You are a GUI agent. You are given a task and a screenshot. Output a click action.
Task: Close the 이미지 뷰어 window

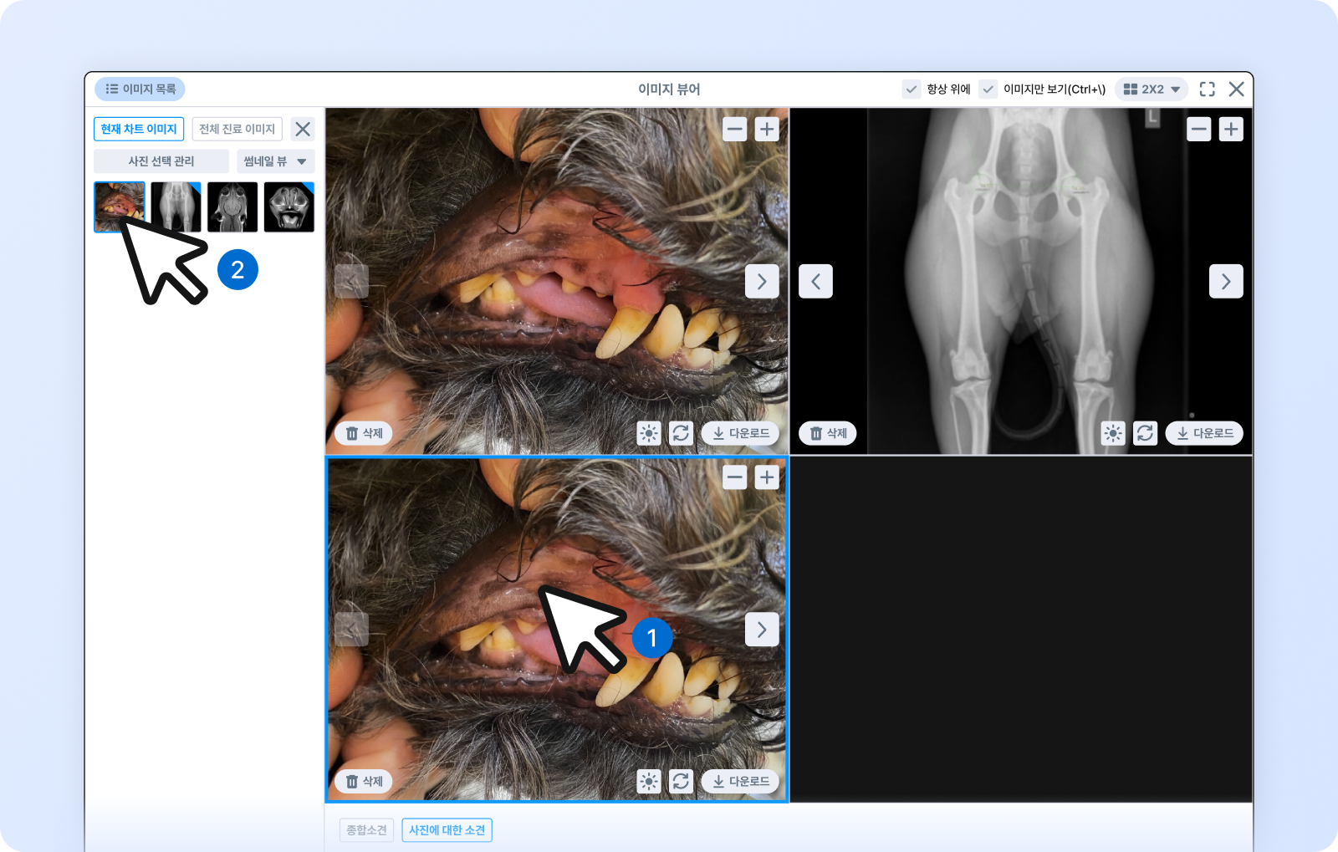1237,89
